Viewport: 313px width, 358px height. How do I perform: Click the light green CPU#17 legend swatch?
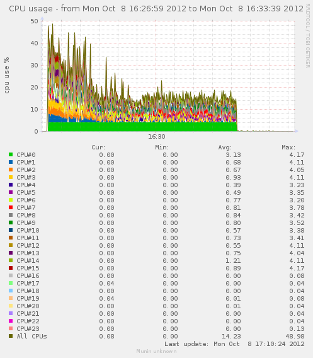11,283
